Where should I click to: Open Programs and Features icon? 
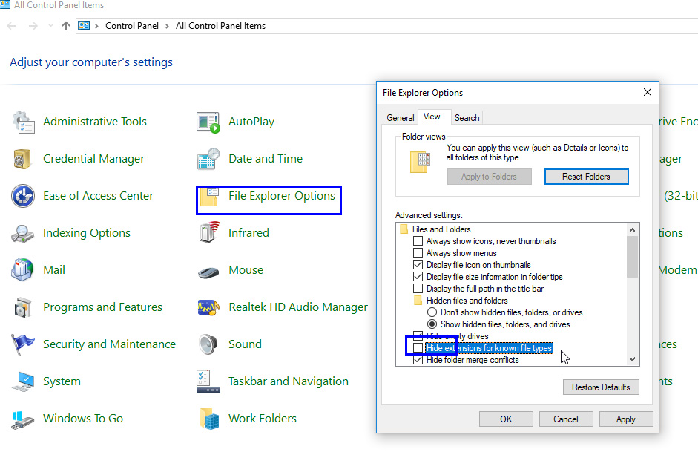click(22, 307)
